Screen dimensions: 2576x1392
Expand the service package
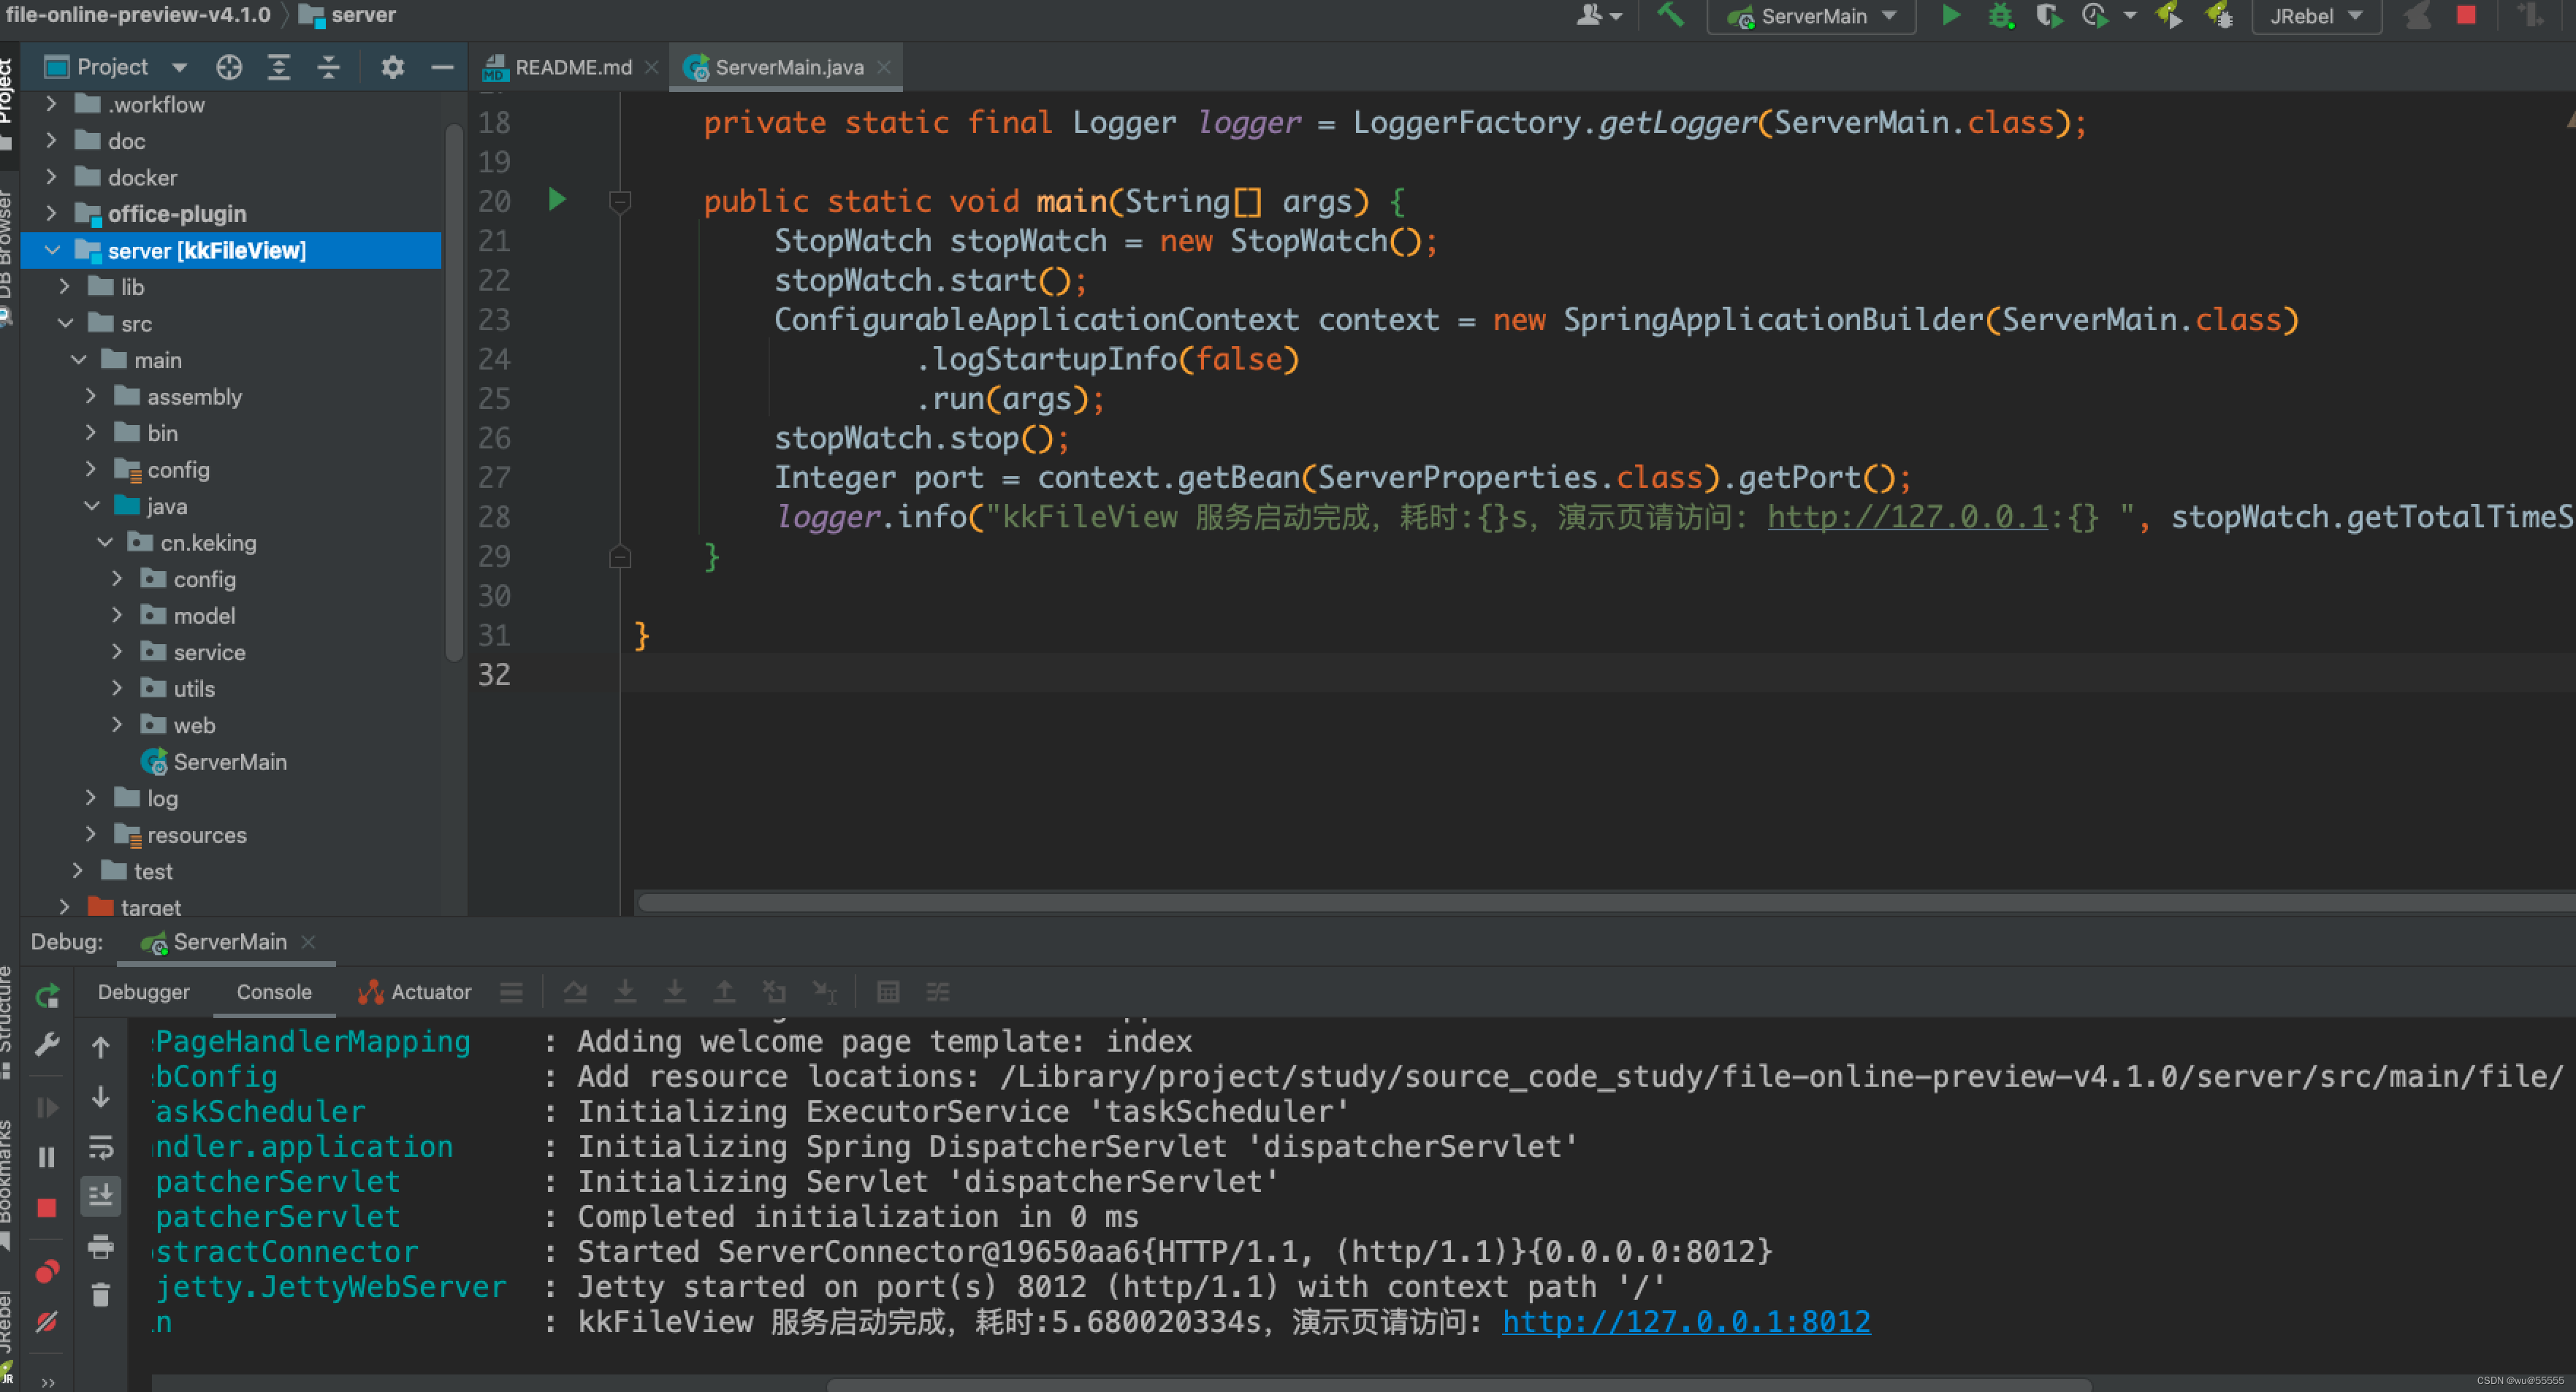[117, 651]
